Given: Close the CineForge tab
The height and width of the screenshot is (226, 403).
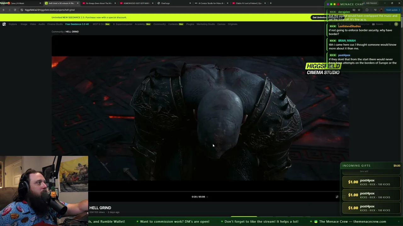Looking at the screenshot, I should tap(190, 3).
